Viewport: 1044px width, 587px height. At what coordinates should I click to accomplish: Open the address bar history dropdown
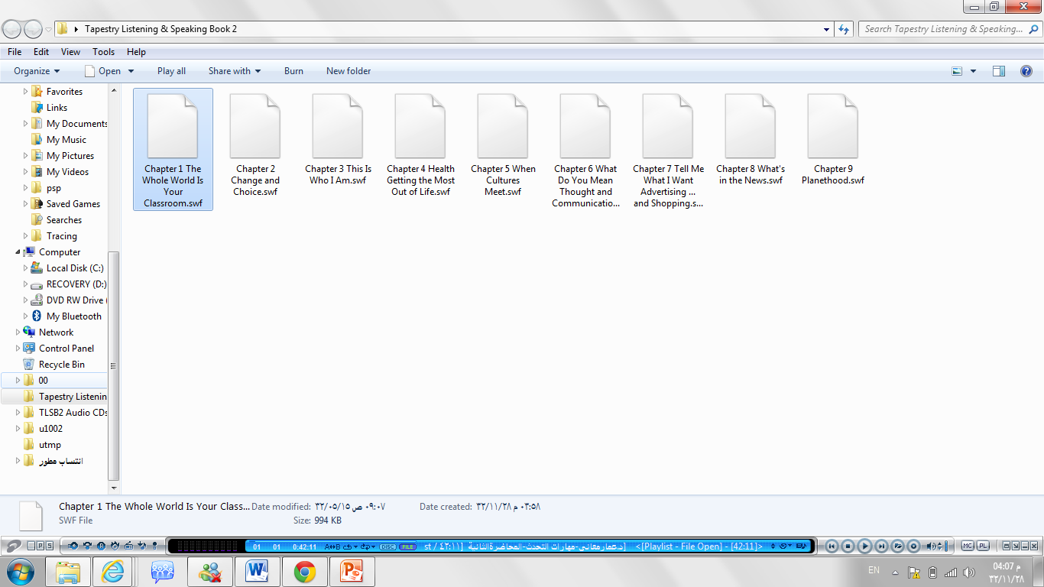coord(827,29)
